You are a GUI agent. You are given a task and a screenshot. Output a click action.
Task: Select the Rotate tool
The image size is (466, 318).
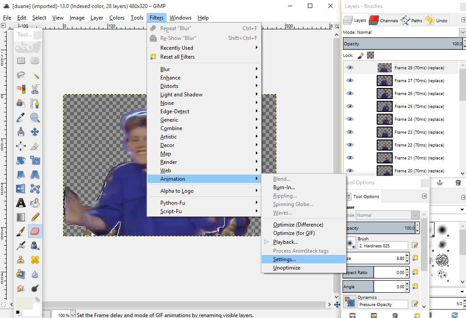point(21,160)
